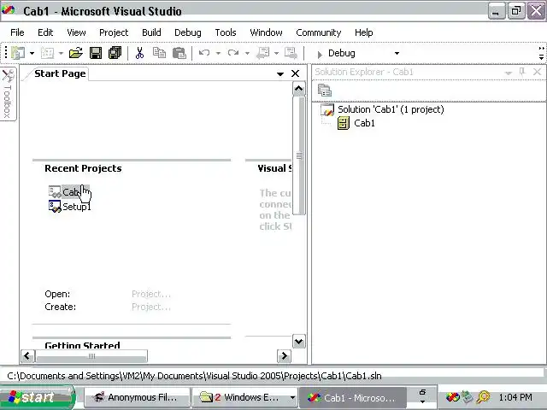Screen dimensions: 547x410
Task: Click Visual Studio icon in system tray
Action: pyautogui.click(x=453, y=397)
